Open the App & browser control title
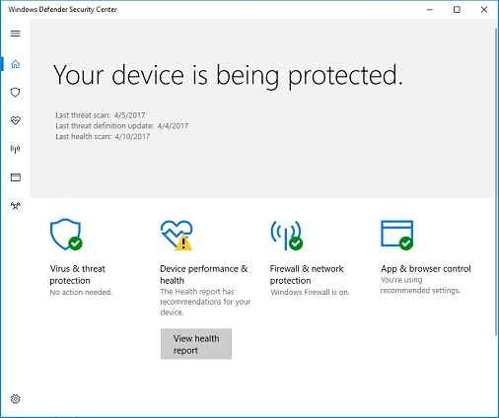499x418 pixels. point(426,269)
